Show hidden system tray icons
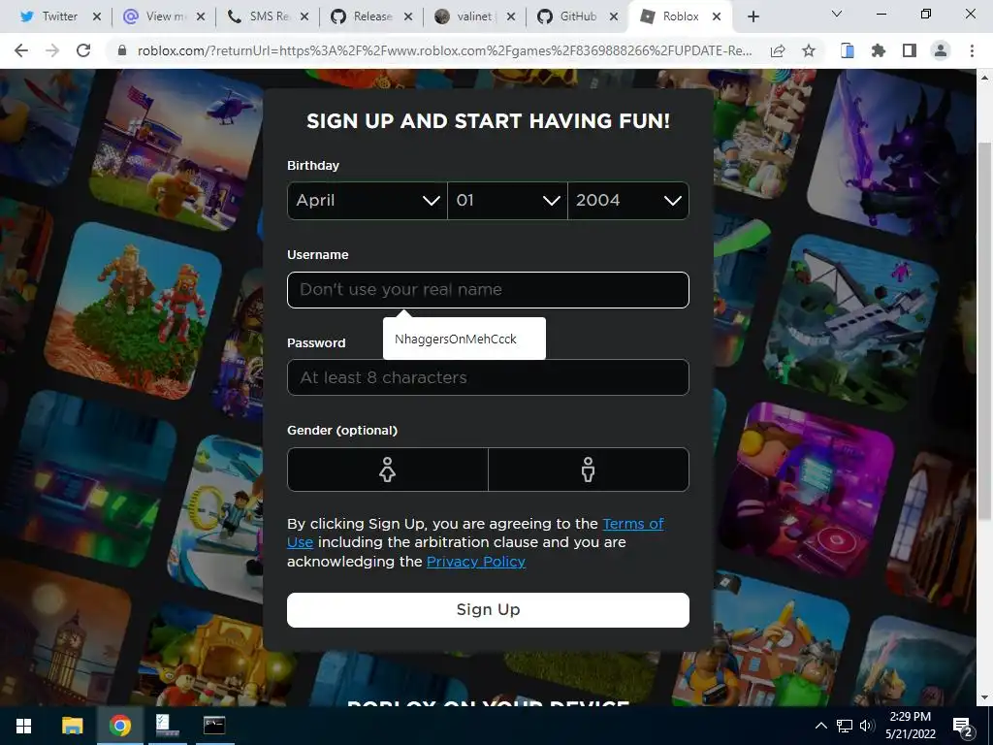 point(820,726)
